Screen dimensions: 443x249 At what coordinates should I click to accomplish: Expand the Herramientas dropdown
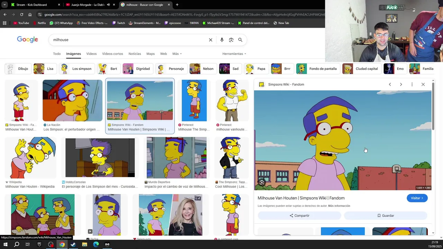tap(234, 54)
